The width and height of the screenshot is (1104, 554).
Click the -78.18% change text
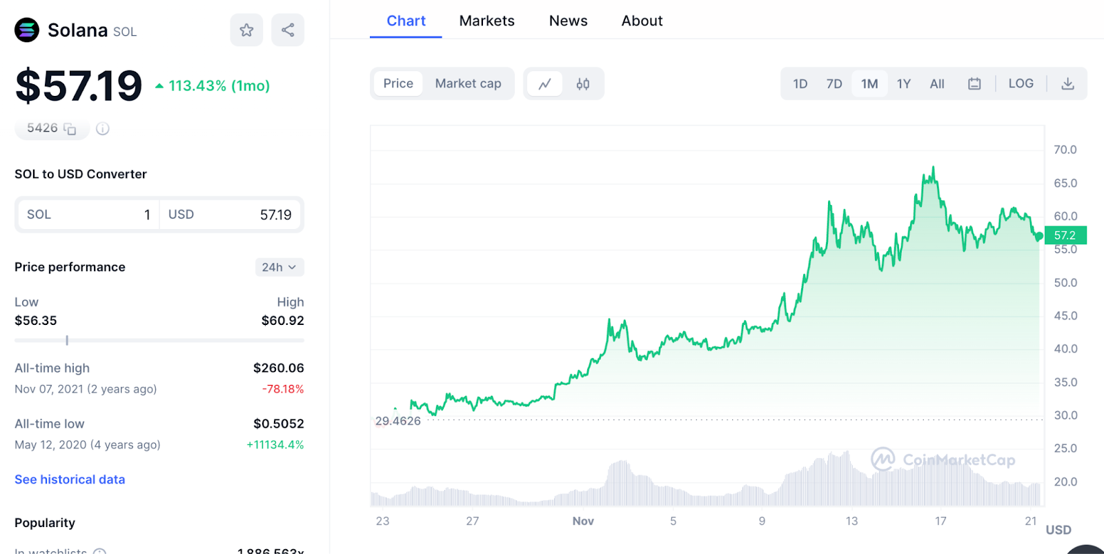[283, 389]
